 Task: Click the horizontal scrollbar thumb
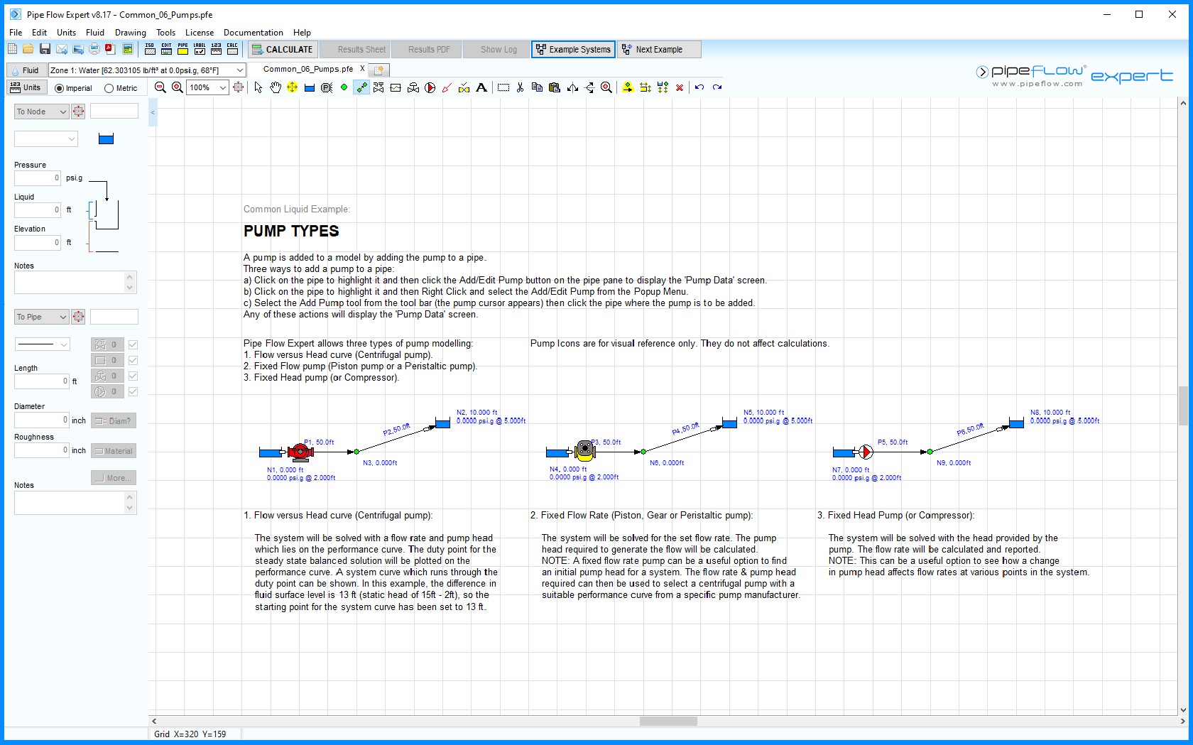(x=668, y=721)
